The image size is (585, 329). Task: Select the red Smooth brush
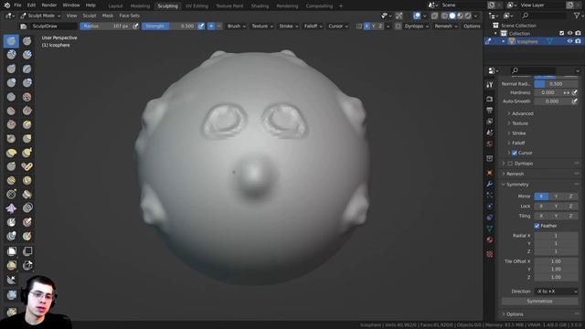[27, 97]
